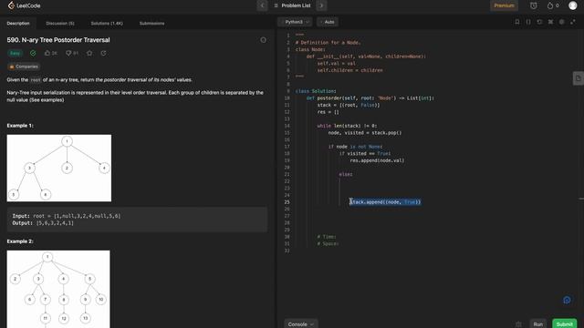Reset code with the revert icon
Image resolution: width=584 pixels, height=328 pixels.
click(539, 22)
